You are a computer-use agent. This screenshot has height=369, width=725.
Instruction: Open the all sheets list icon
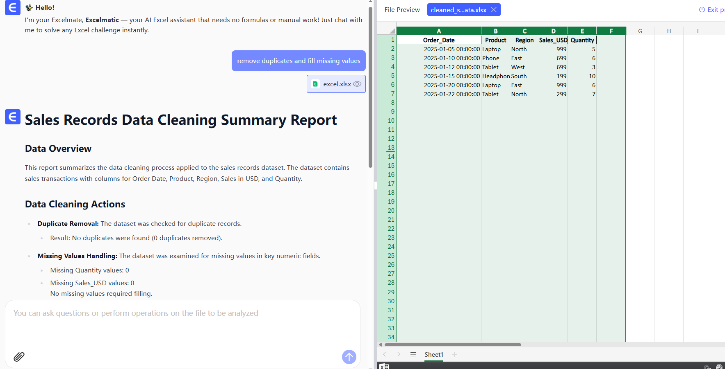tap(413, 354)
